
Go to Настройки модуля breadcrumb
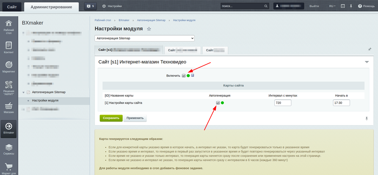click(x=184, y=20)
